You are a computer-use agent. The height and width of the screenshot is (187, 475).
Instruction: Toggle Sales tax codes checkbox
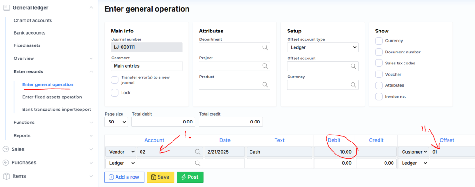coord(379,63)
